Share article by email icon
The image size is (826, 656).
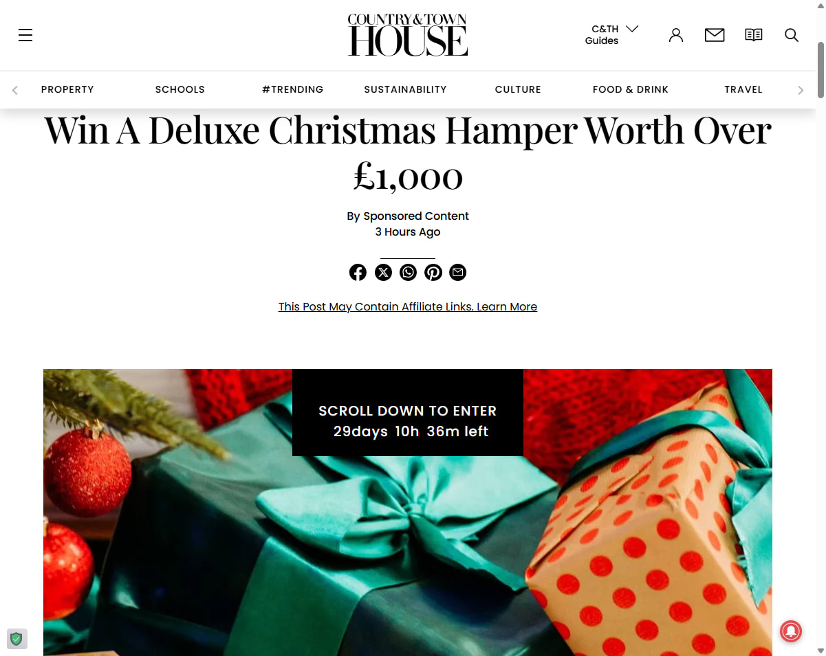click(457, 273)
